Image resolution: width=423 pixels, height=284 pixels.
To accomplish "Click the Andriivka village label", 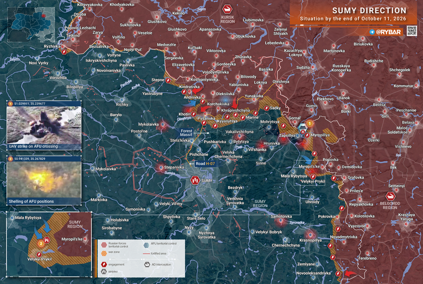I will [x=192, y=97].
